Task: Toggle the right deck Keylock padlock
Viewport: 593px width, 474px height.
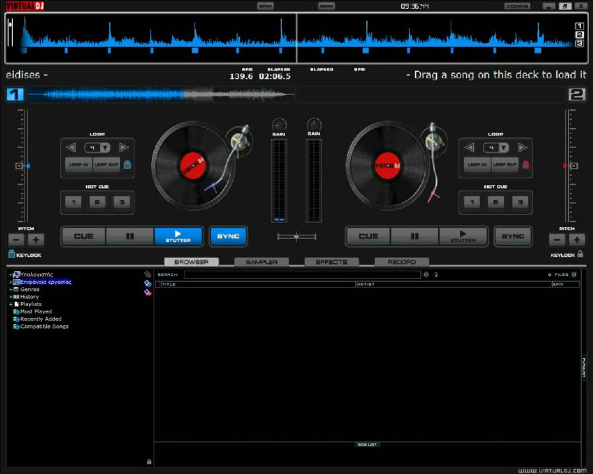Action: [580, 253]
